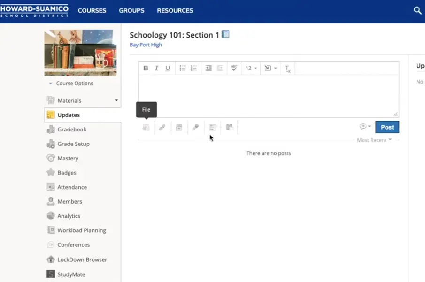Open the search magnifier in header
Viewport: 425px width, 282px height.
tap(417, 10)
